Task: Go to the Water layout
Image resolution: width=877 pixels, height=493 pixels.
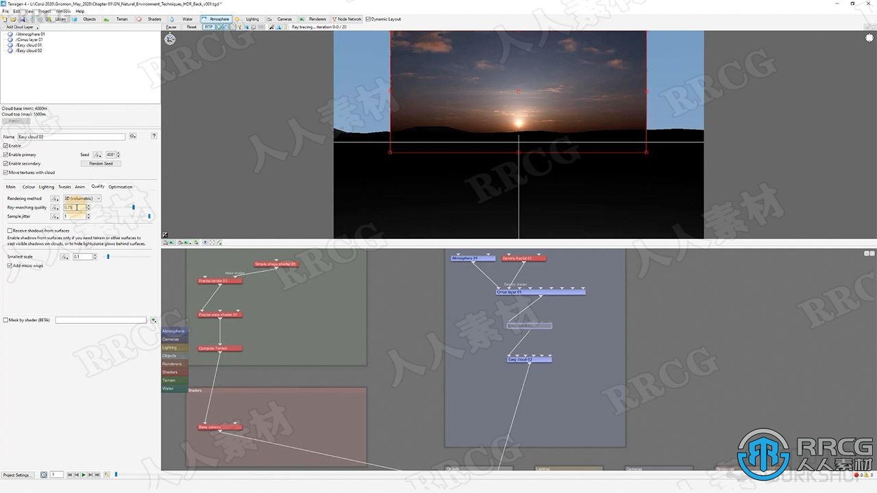Action: point(183,19)
